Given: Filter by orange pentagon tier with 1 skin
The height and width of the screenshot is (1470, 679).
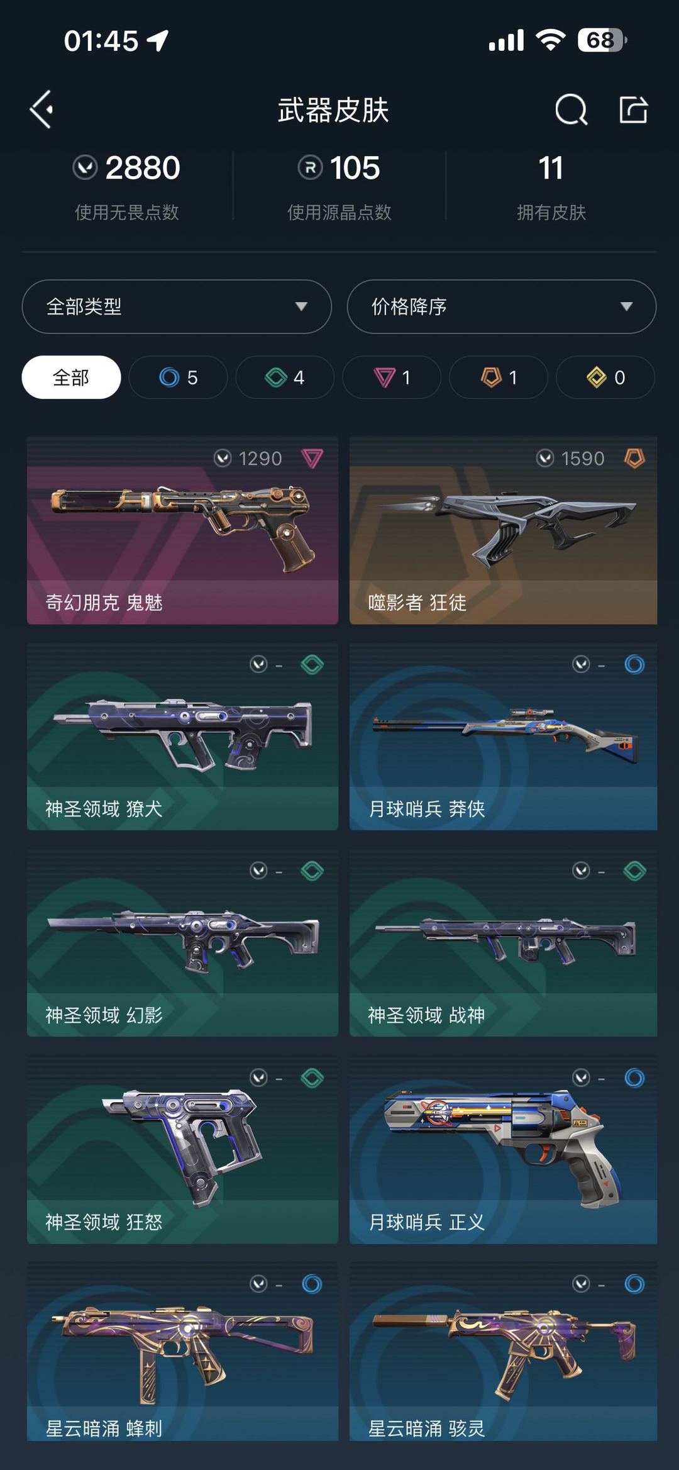Looking at the screenshot, I should (x=499, y=377).
